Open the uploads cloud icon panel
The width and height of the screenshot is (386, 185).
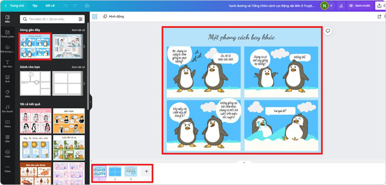pyautogui.click(x=7, y=48)
